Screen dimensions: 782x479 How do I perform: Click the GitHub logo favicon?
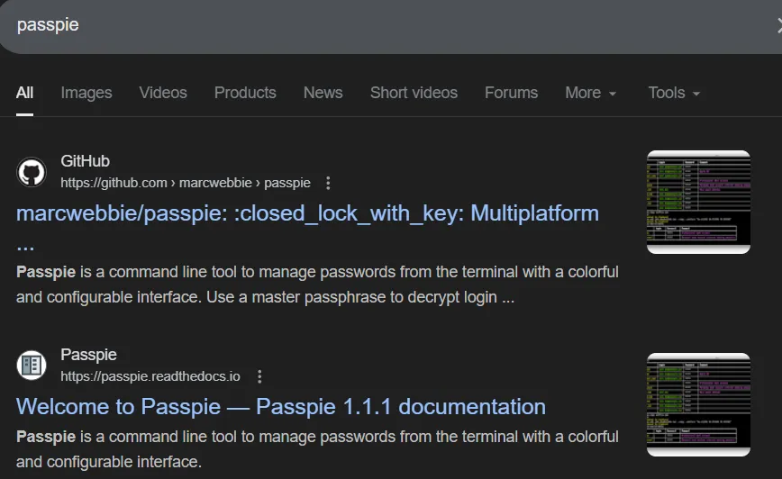point(32,172)
